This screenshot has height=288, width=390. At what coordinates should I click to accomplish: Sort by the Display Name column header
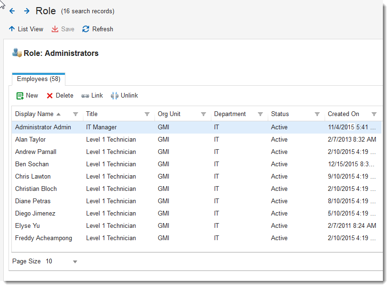(x=34, y=114)
